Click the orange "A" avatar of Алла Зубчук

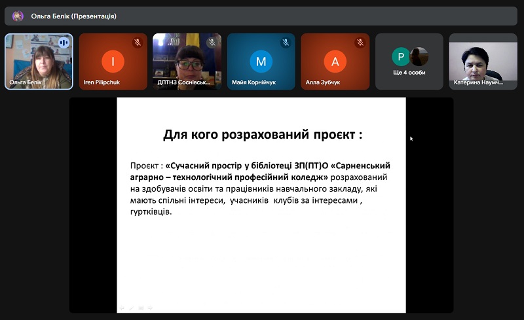tap(335, 62)
